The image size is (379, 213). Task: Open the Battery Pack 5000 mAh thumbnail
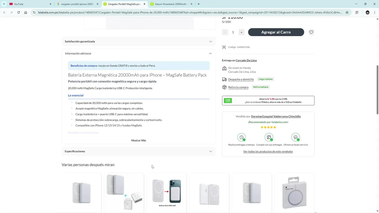point(167,193)
